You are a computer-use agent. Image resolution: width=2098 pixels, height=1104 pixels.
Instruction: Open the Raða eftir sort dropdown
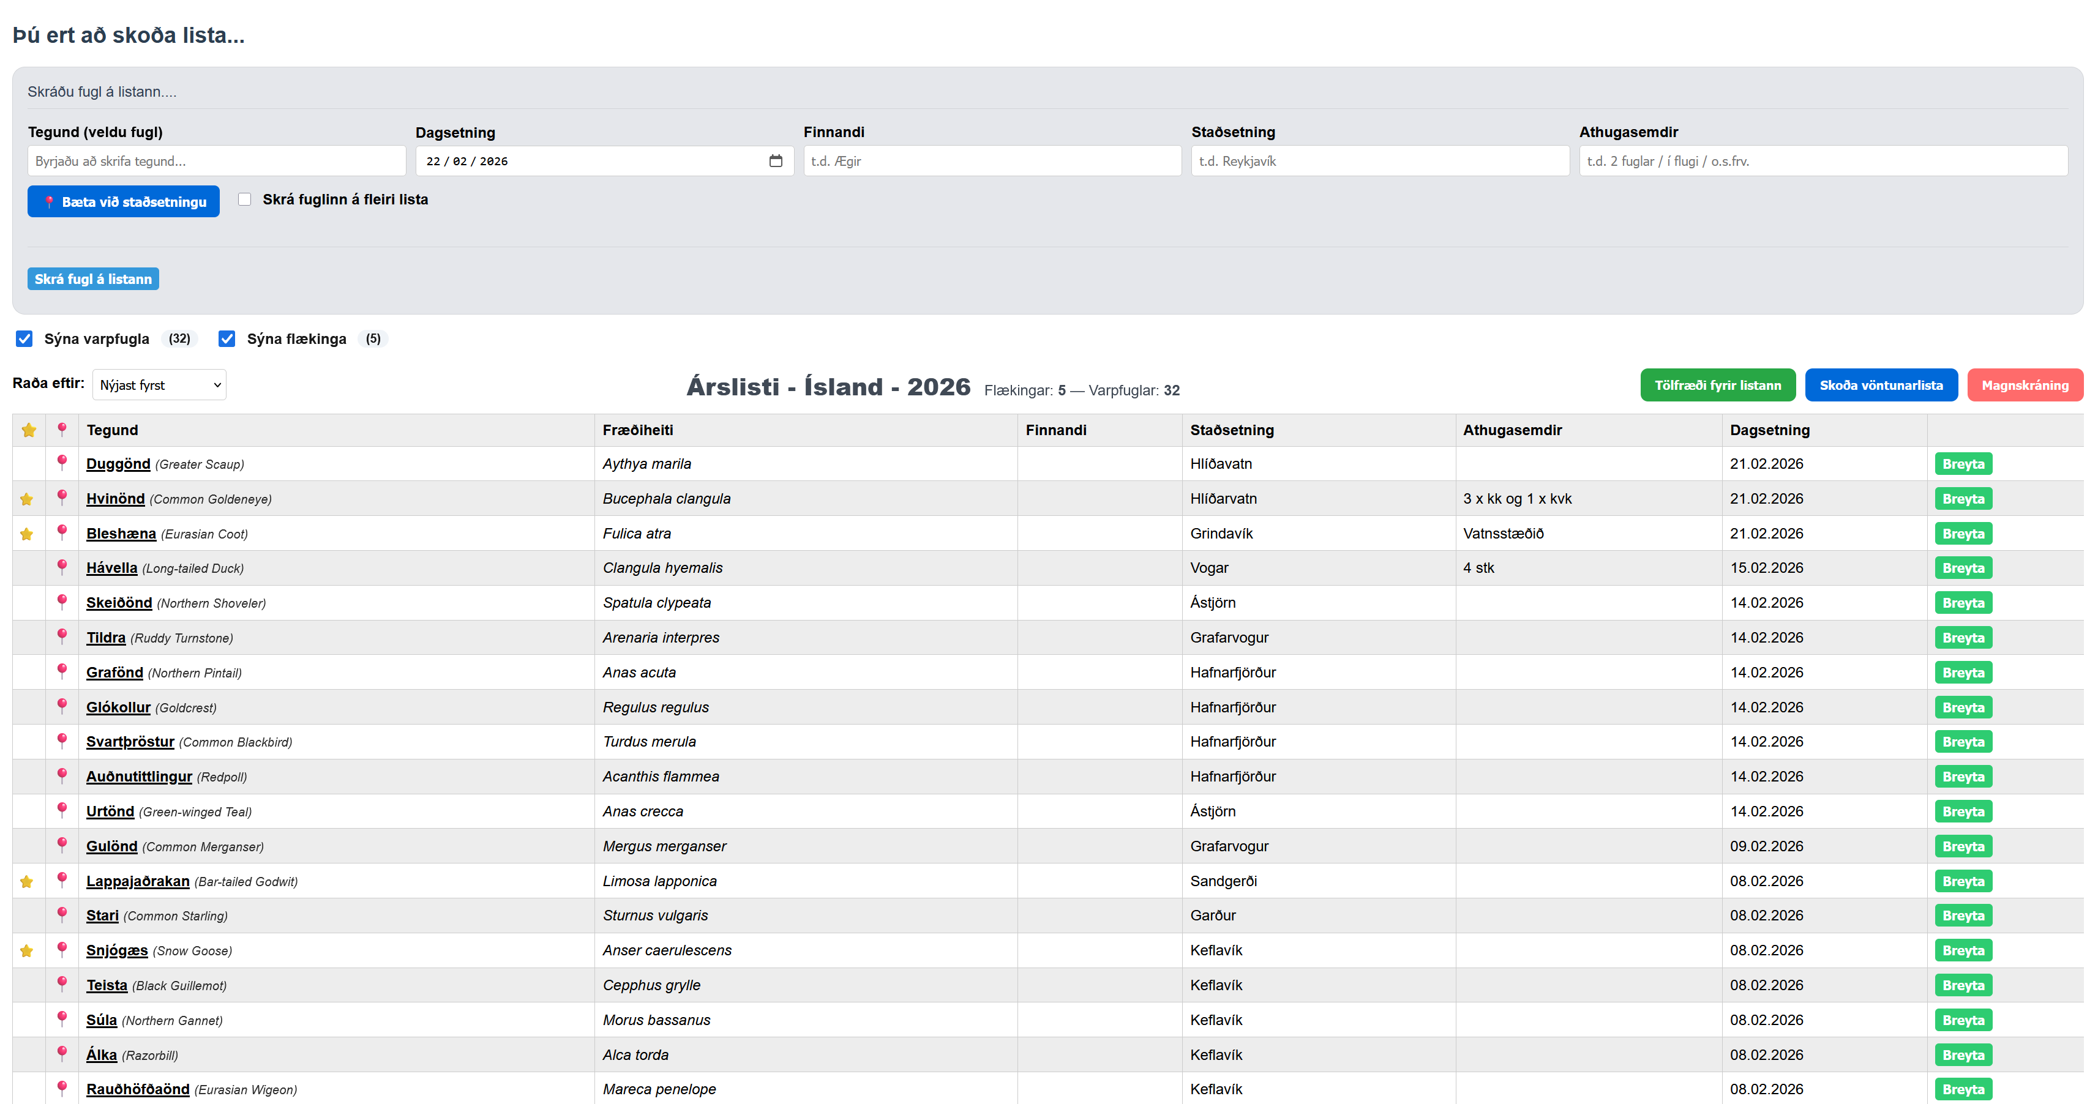point(160,385)
